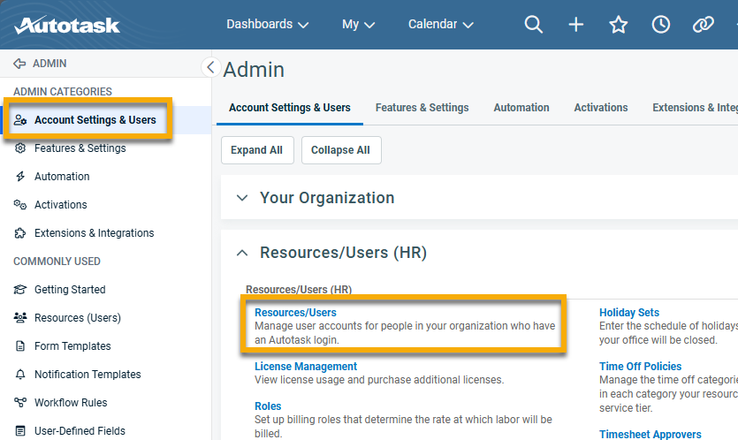Click the Account Settings & Users sidebar icon
The image size is (738, 440).
pyautogui.click(x=20, y=120)
